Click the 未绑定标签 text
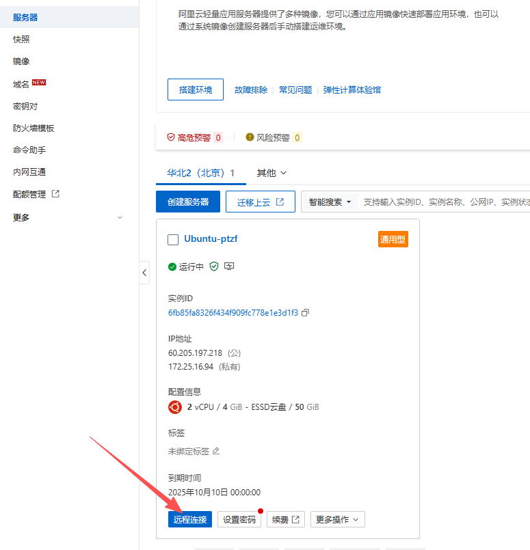Image resolution: width=530 pixels, height=550 pixels. point(189,451)
